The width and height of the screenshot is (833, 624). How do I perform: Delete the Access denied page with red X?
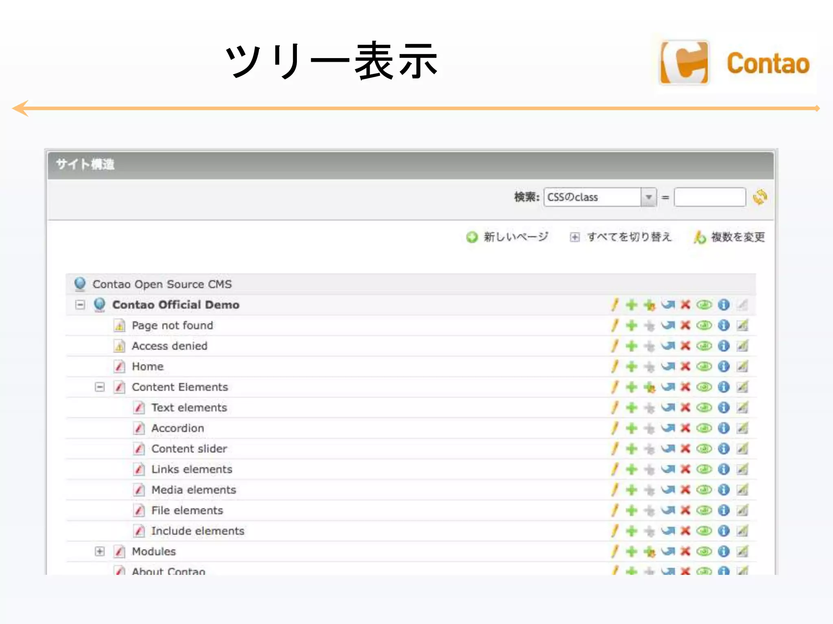tap(686, 346)
